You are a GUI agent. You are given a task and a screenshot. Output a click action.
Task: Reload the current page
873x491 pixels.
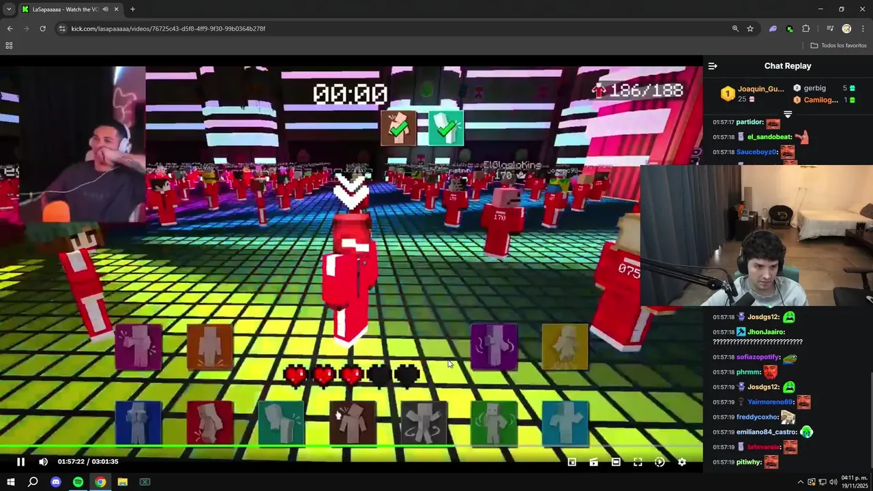point(42,29)
